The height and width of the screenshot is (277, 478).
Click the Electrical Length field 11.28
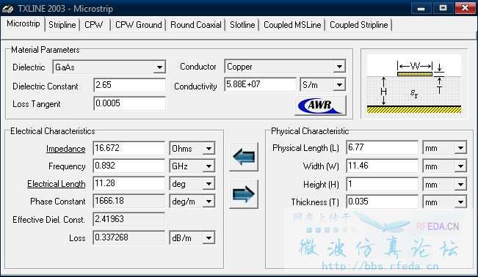(x=128, y=183)
